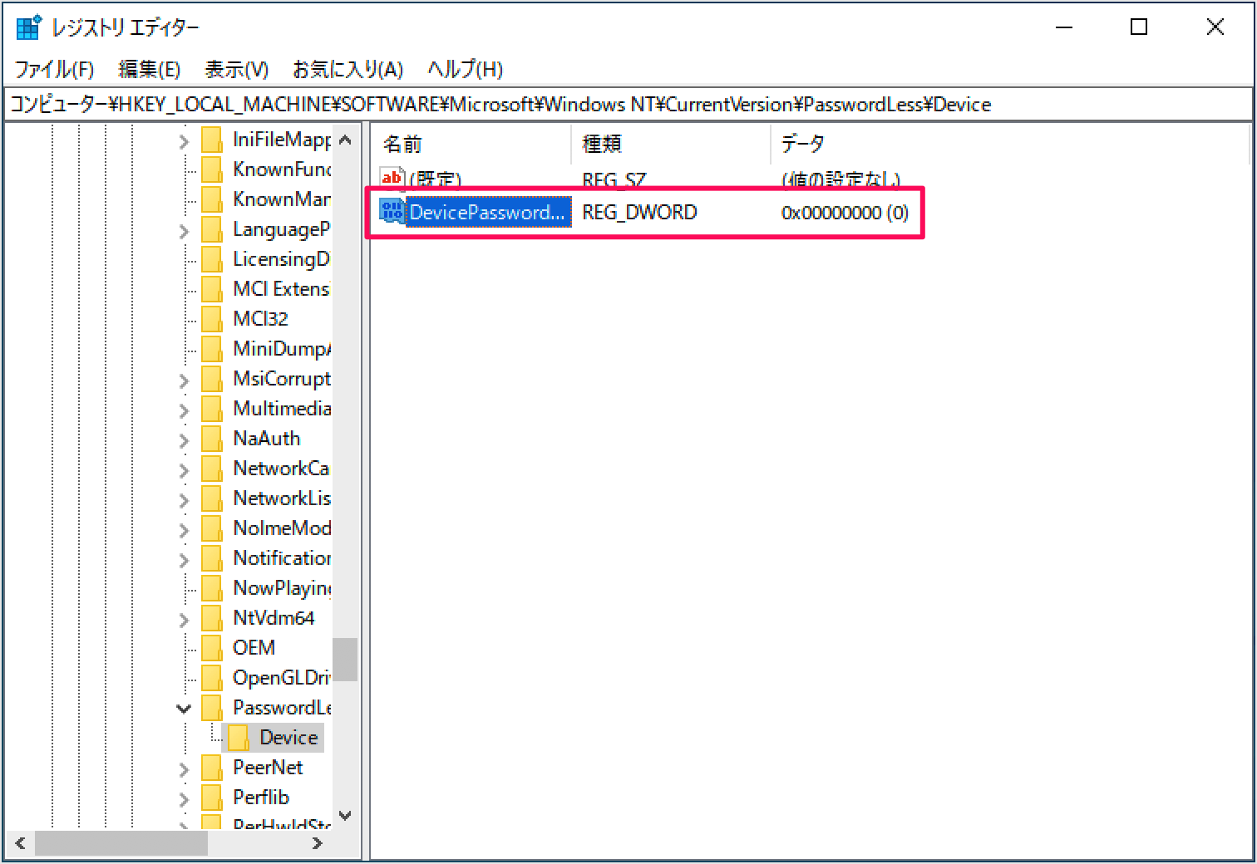Screen dimensions: 1257x864
Task: Click the NaAuth folder icon
Action: (210, 438)
